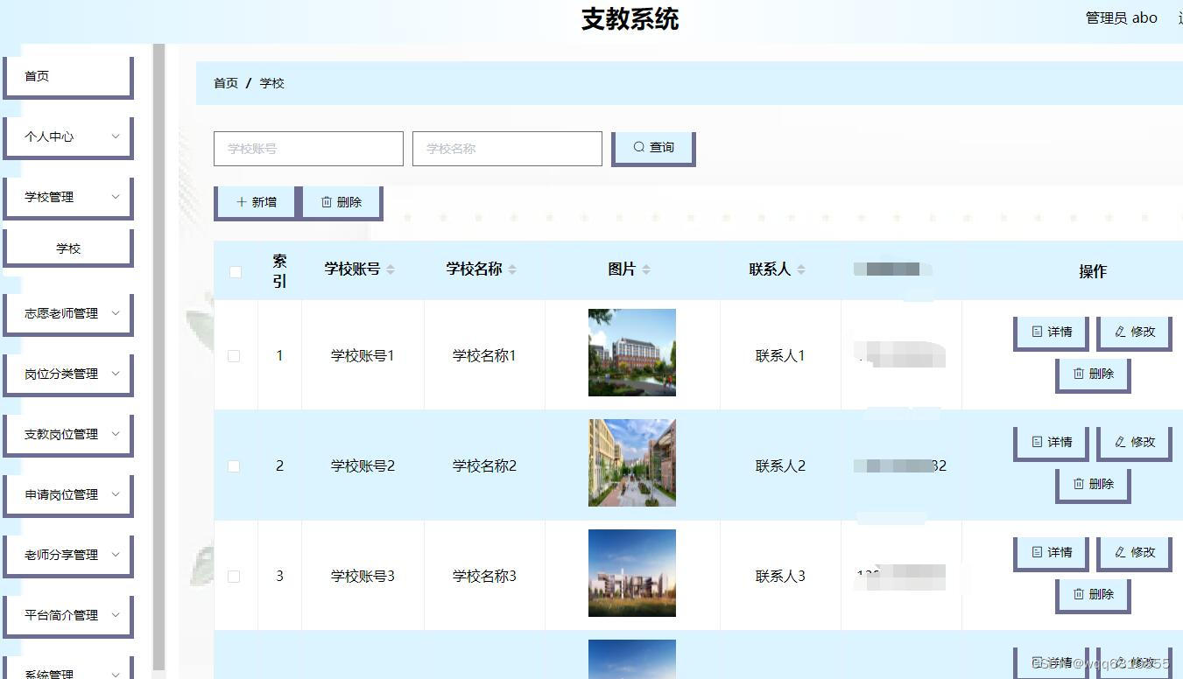Click 修改 for 学校名称3 row
The height and width of the screenshot is (679, 1183).
1134,553
